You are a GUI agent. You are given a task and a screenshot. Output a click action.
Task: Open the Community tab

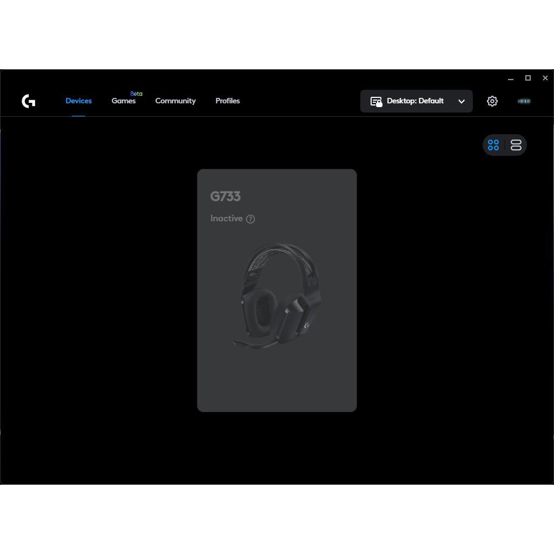click(x=175, y=101)
